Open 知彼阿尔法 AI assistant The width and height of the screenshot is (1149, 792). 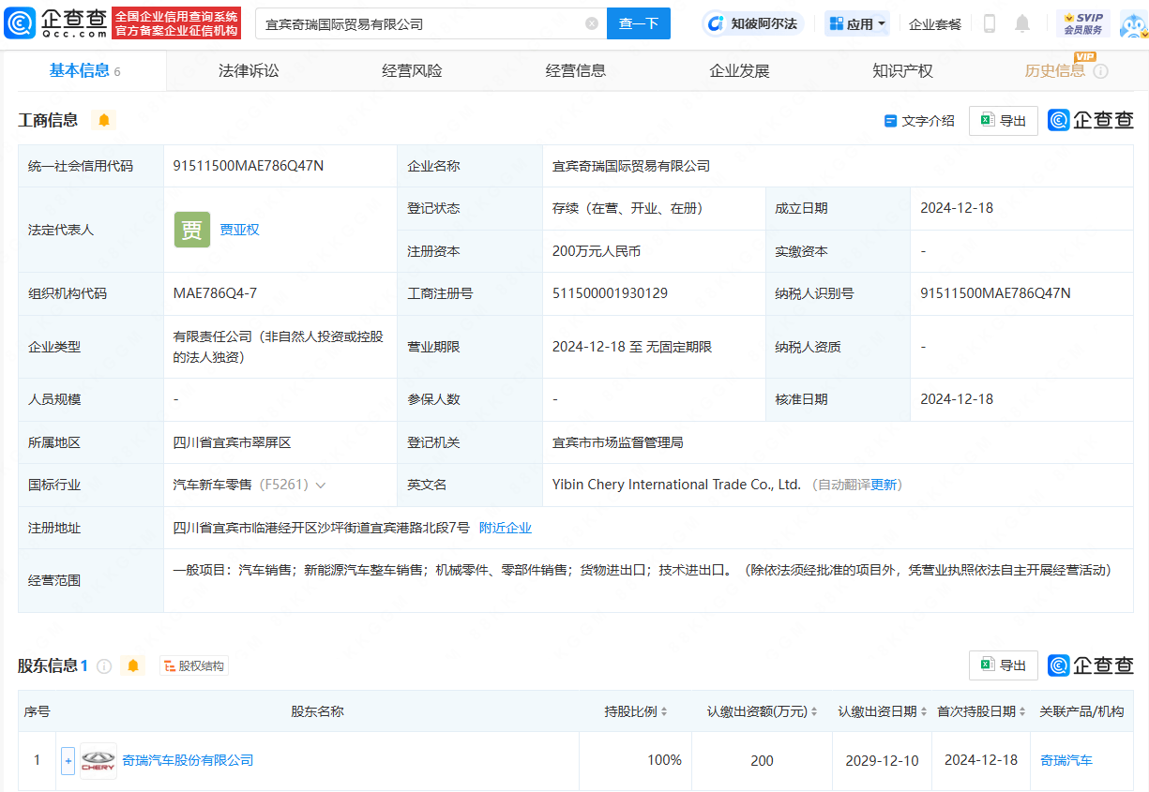point(755,23)
